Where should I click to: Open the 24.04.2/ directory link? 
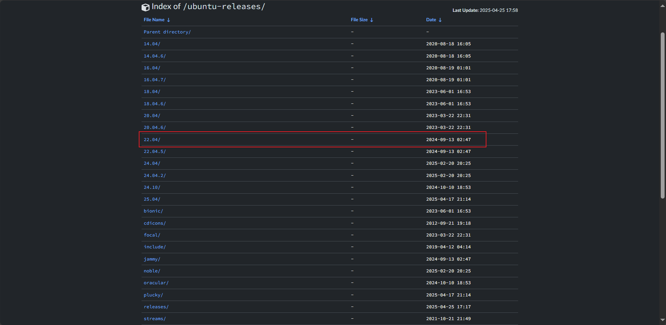click(x=154, y=176)
